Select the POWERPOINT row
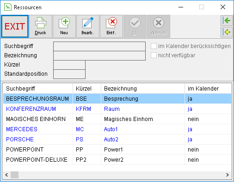The width and height of the screenshot is (234, 182). 117,150
